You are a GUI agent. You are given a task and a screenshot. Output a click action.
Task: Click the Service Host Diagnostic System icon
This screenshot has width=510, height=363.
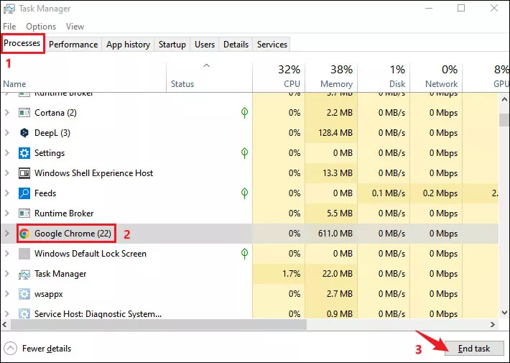(24, 314)
